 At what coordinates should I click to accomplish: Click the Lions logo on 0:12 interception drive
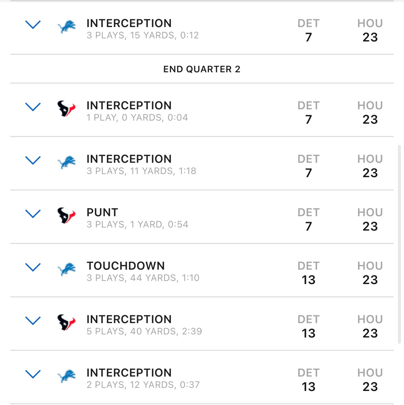pos(66,27)
